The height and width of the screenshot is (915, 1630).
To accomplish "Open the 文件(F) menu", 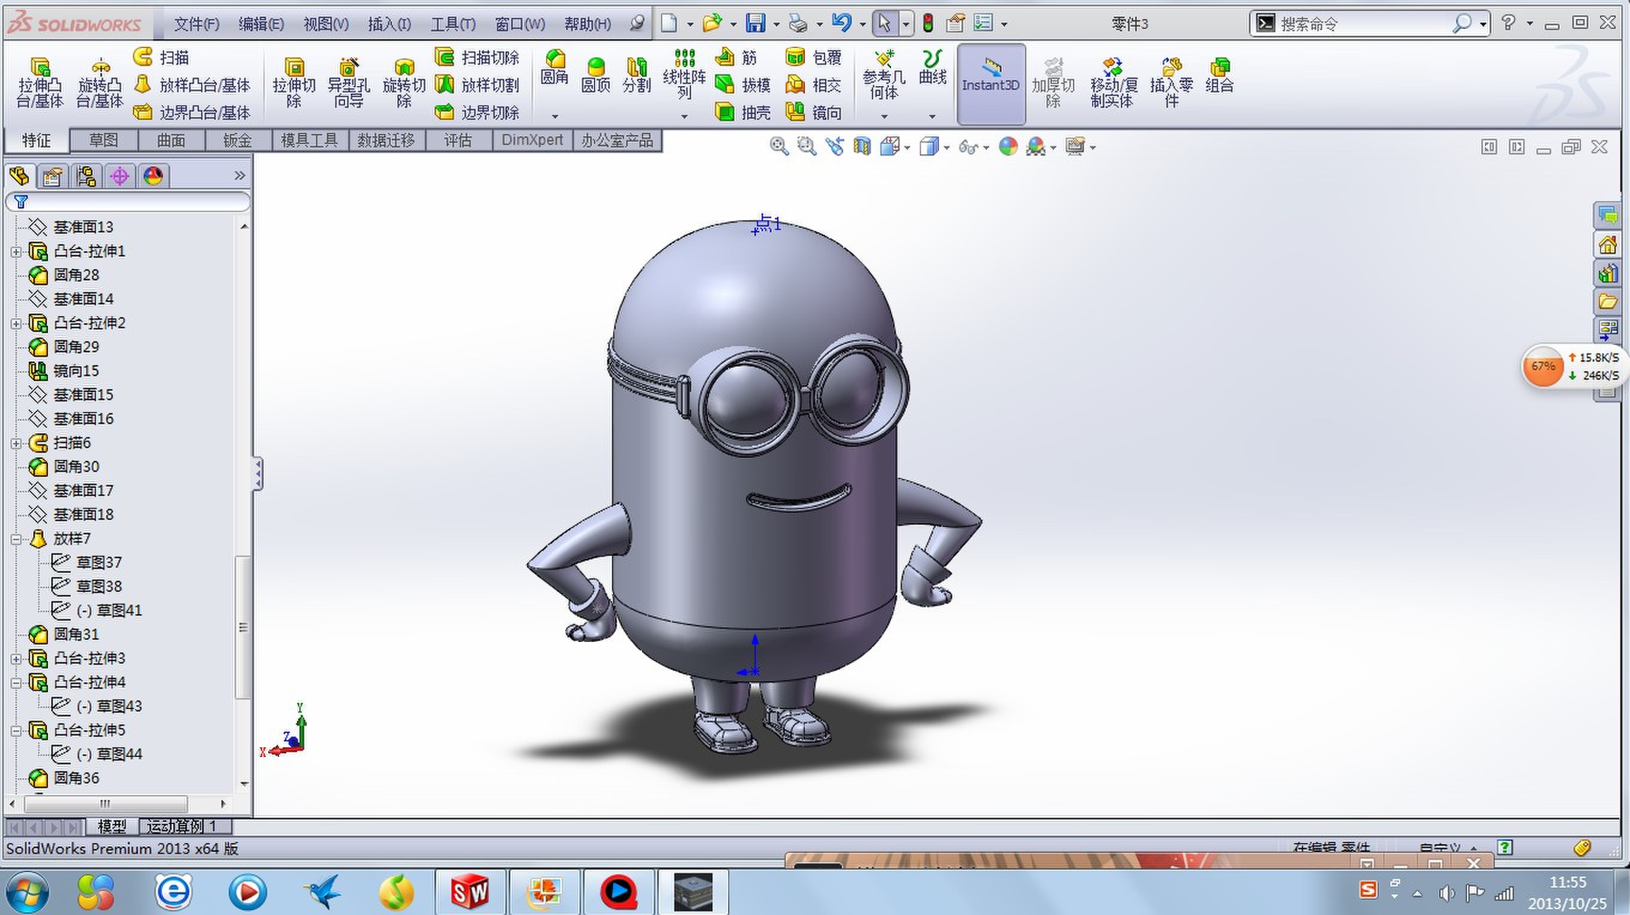I will 196,24.
